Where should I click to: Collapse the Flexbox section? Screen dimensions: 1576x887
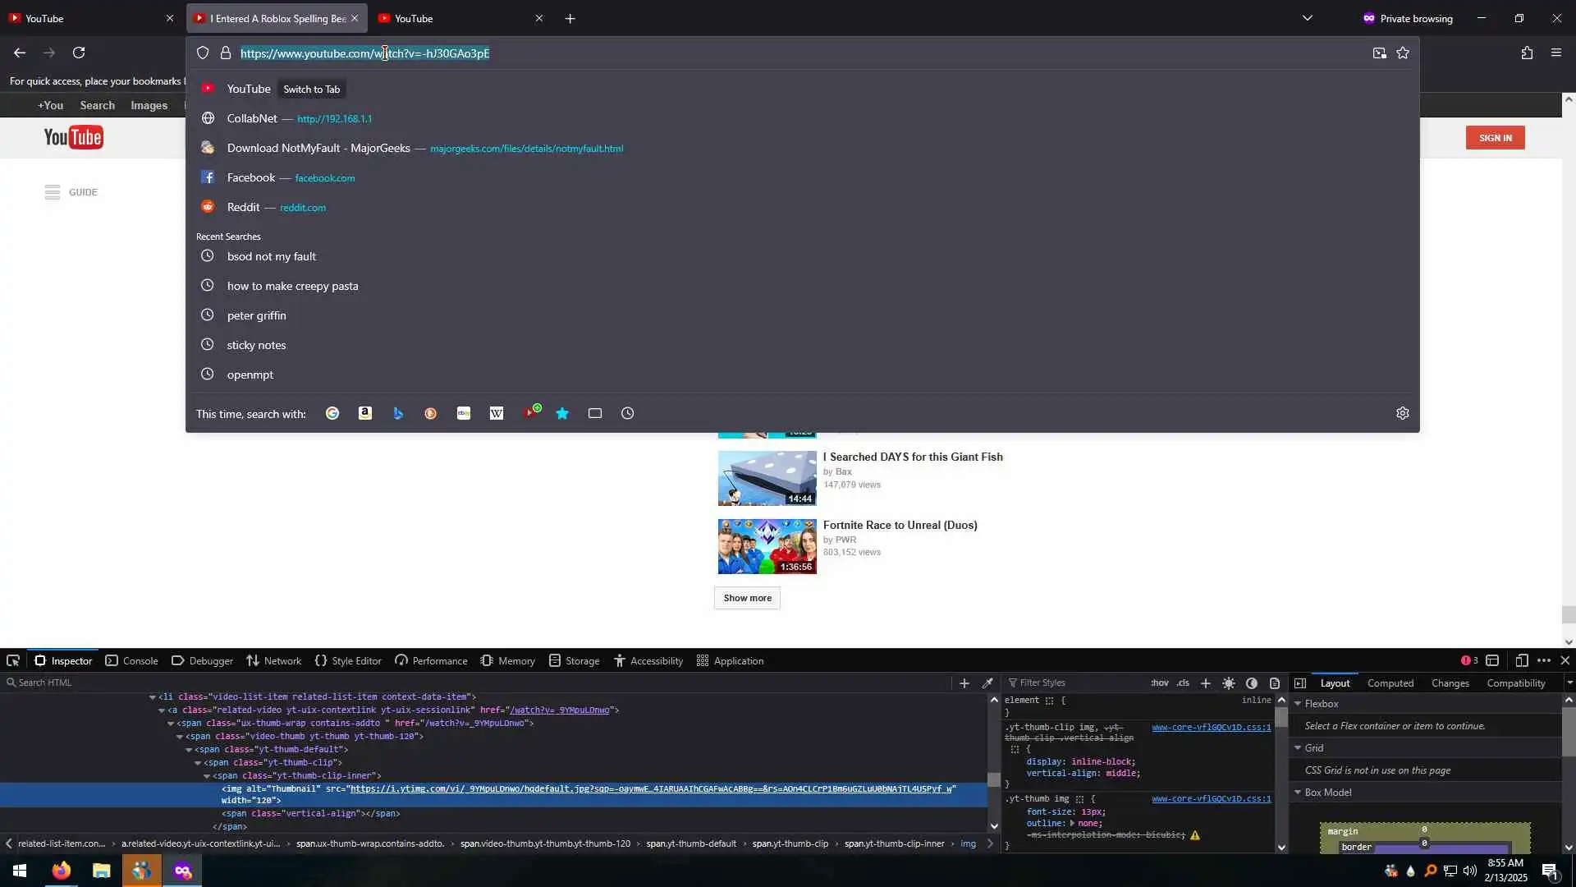[1299, 704]
